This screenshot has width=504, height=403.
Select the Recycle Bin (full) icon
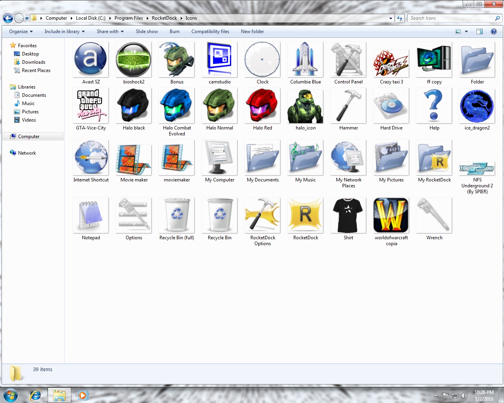coord(176,215)
